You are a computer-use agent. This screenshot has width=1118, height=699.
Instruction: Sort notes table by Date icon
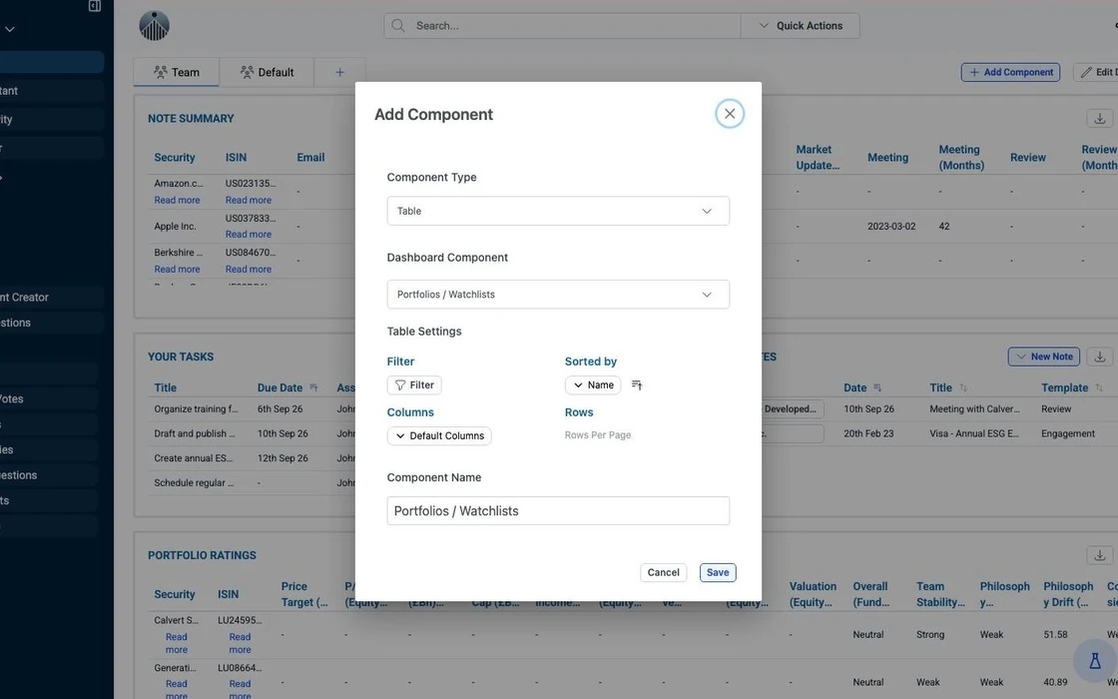877,388
